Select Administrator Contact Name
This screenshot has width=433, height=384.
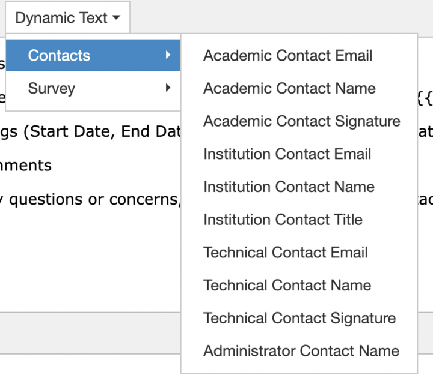coord(301,351)
